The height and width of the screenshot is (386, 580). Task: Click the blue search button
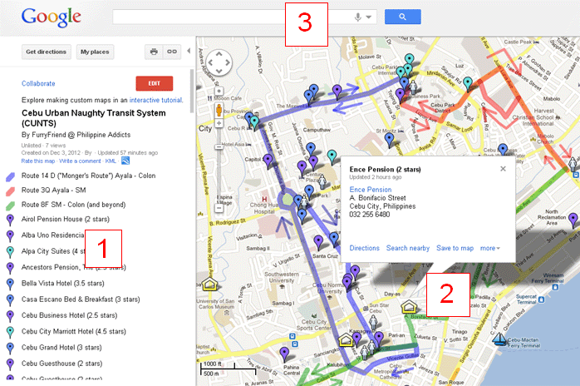(402, 17)
